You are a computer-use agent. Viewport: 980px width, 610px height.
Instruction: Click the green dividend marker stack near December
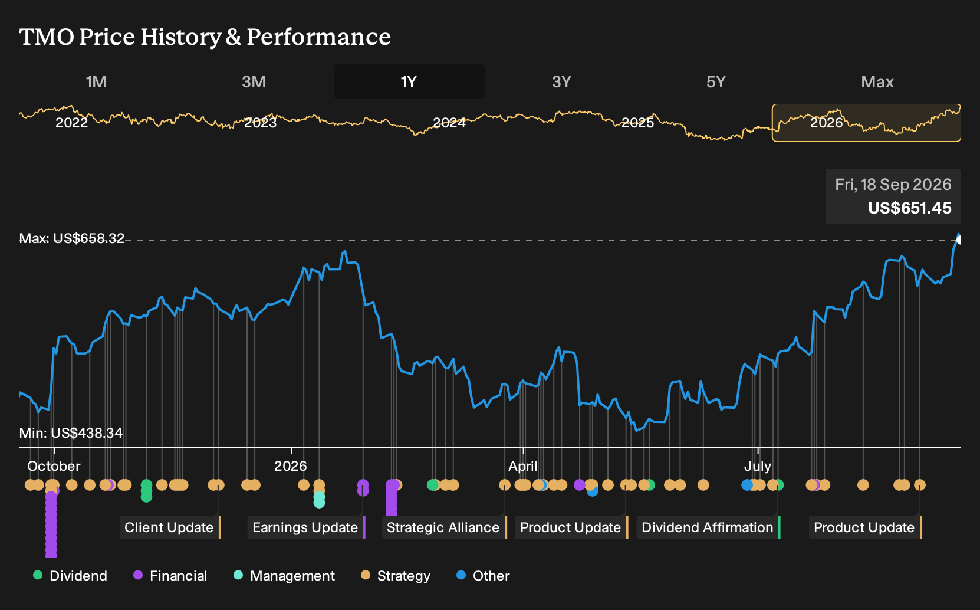pos(146,491)
